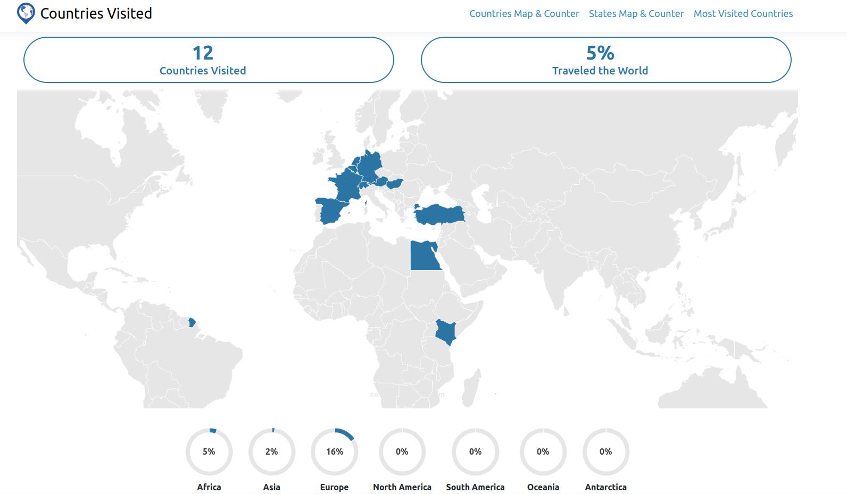The width and height of the screenshot is (847, 494).
Task: Click the Countries Visited site title
Action: pyautogui.click(x=96, y=13)
